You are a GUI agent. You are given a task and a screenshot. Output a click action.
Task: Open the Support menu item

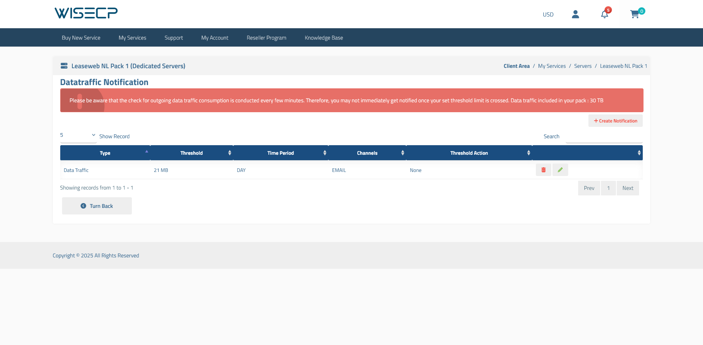[173, 38]
